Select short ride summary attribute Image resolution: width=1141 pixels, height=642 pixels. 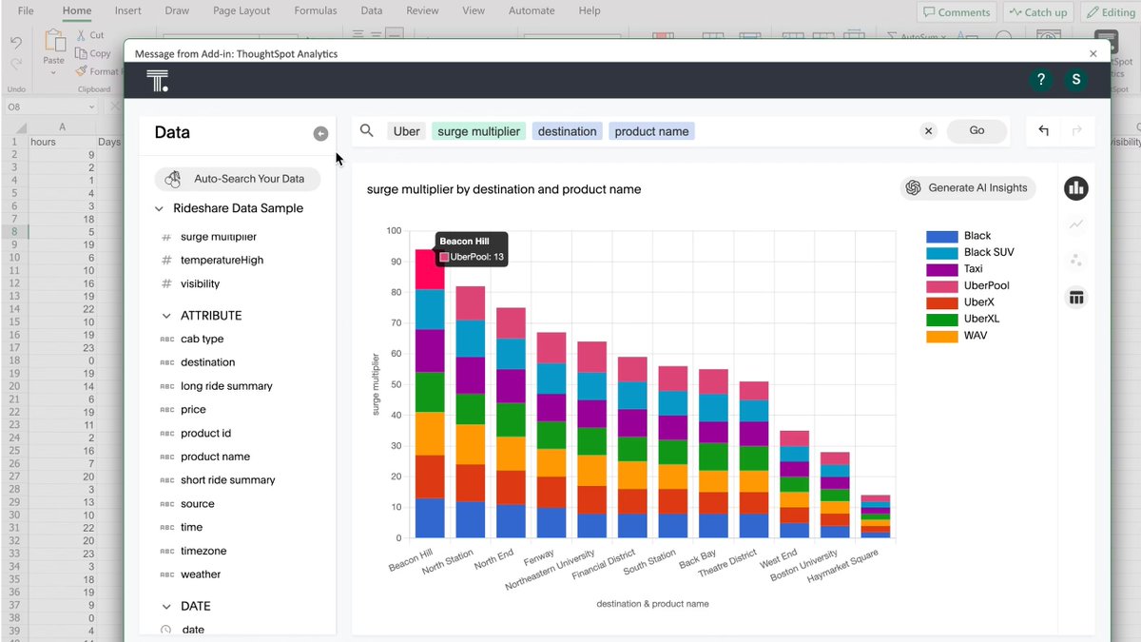point(227,480)
